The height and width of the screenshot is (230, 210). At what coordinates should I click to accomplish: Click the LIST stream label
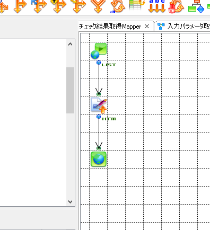109,65
